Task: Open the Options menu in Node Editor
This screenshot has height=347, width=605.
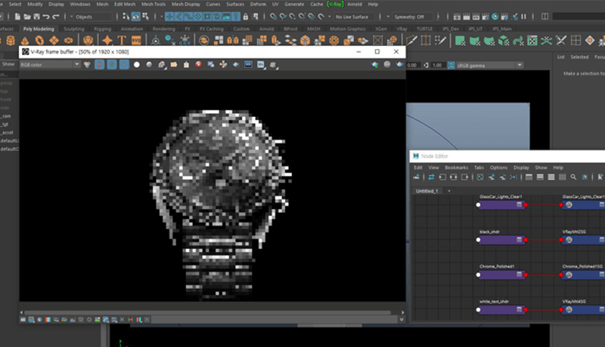Action: click(498, 167)
